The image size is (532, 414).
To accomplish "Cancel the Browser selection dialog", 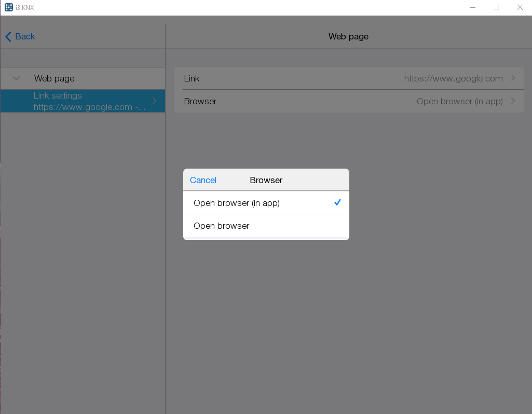I will pyautogui.click(x=202, y=180).
